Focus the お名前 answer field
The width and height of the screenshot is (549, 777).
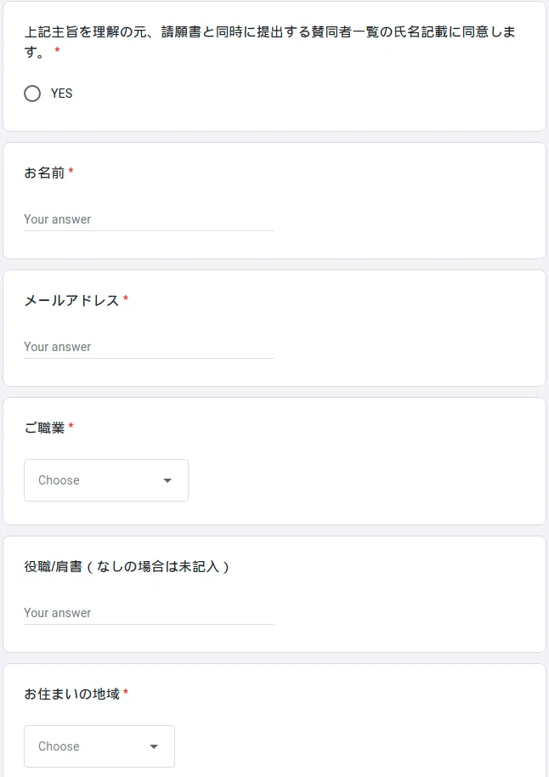pos(149,219)
